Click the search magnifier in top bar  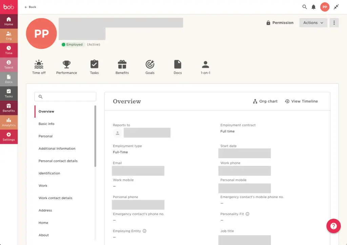tap(305, 7)
